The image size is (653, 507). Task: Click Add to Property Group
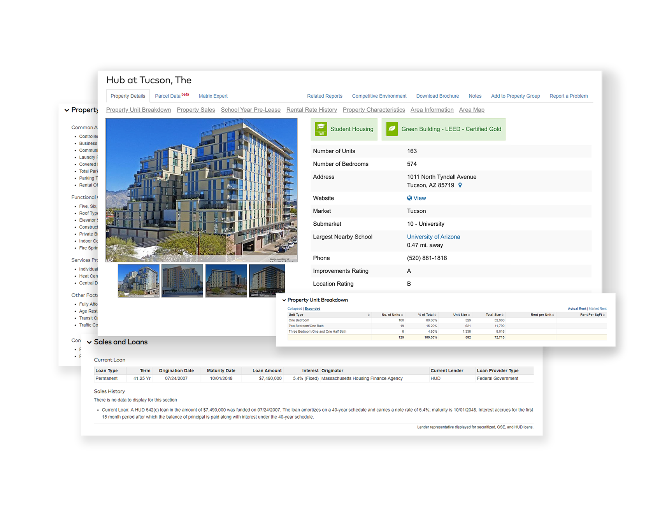pyautogui.click(x=515, y=96)
